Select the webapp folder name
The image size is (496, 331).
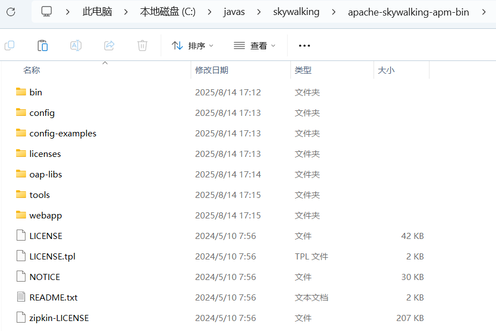tap(45, 216)
